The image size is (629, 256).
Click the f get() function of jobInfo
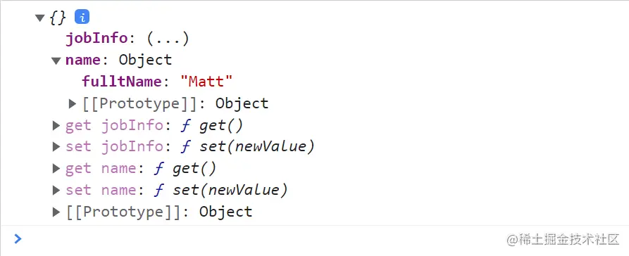coord(212,126)
